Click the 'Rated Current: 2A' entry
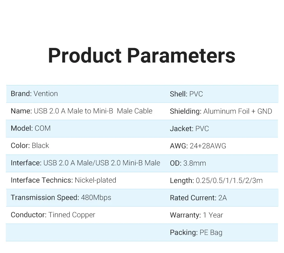 pos(198,198)
